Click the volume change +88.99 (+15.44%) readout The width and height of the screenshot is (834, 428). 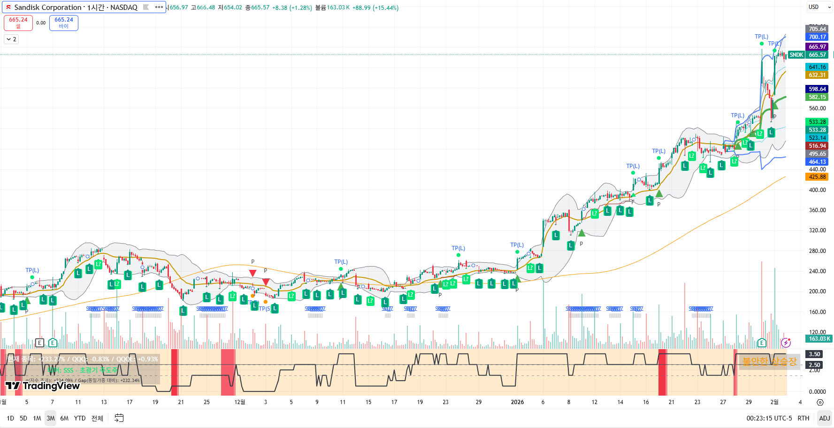[375, 8]
